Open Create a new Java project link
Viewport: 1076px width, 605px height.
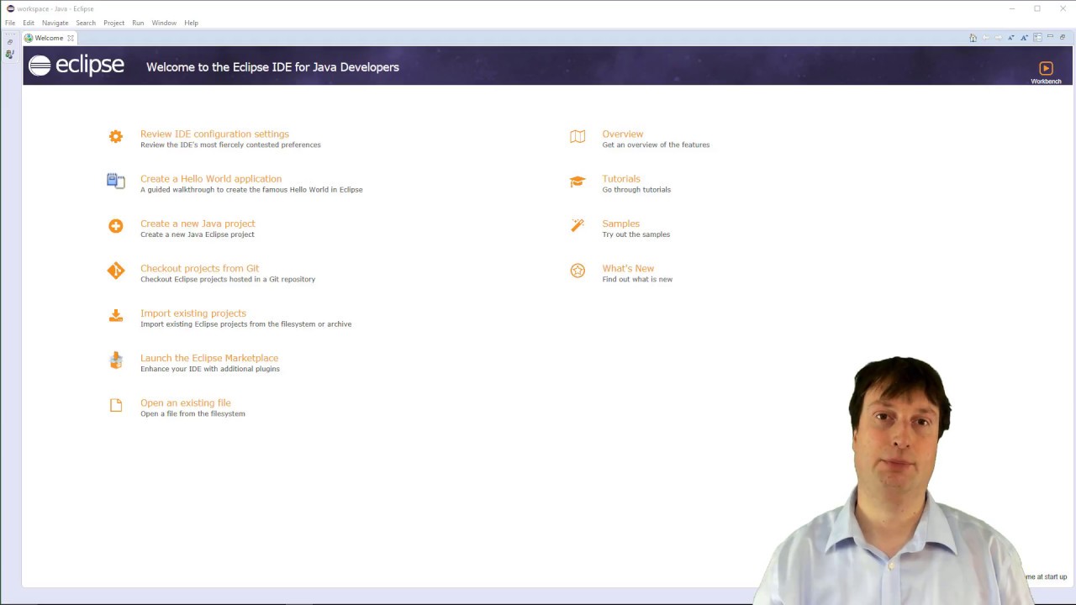(x=198, y=224)
